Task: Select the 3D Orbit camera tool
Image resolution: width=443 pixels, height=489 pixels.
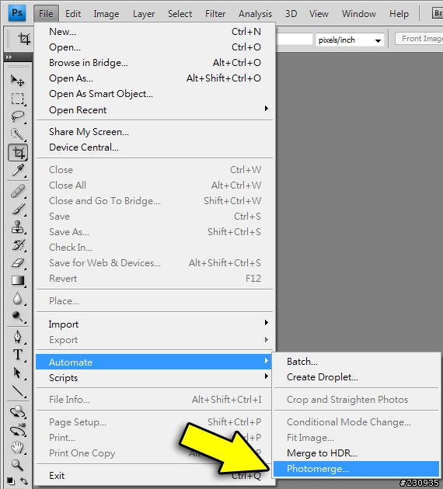Action: [17, 429]
